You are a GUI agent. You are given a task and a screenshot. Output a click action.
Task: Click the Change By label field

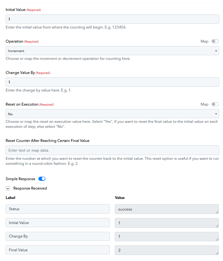[58, 236]
